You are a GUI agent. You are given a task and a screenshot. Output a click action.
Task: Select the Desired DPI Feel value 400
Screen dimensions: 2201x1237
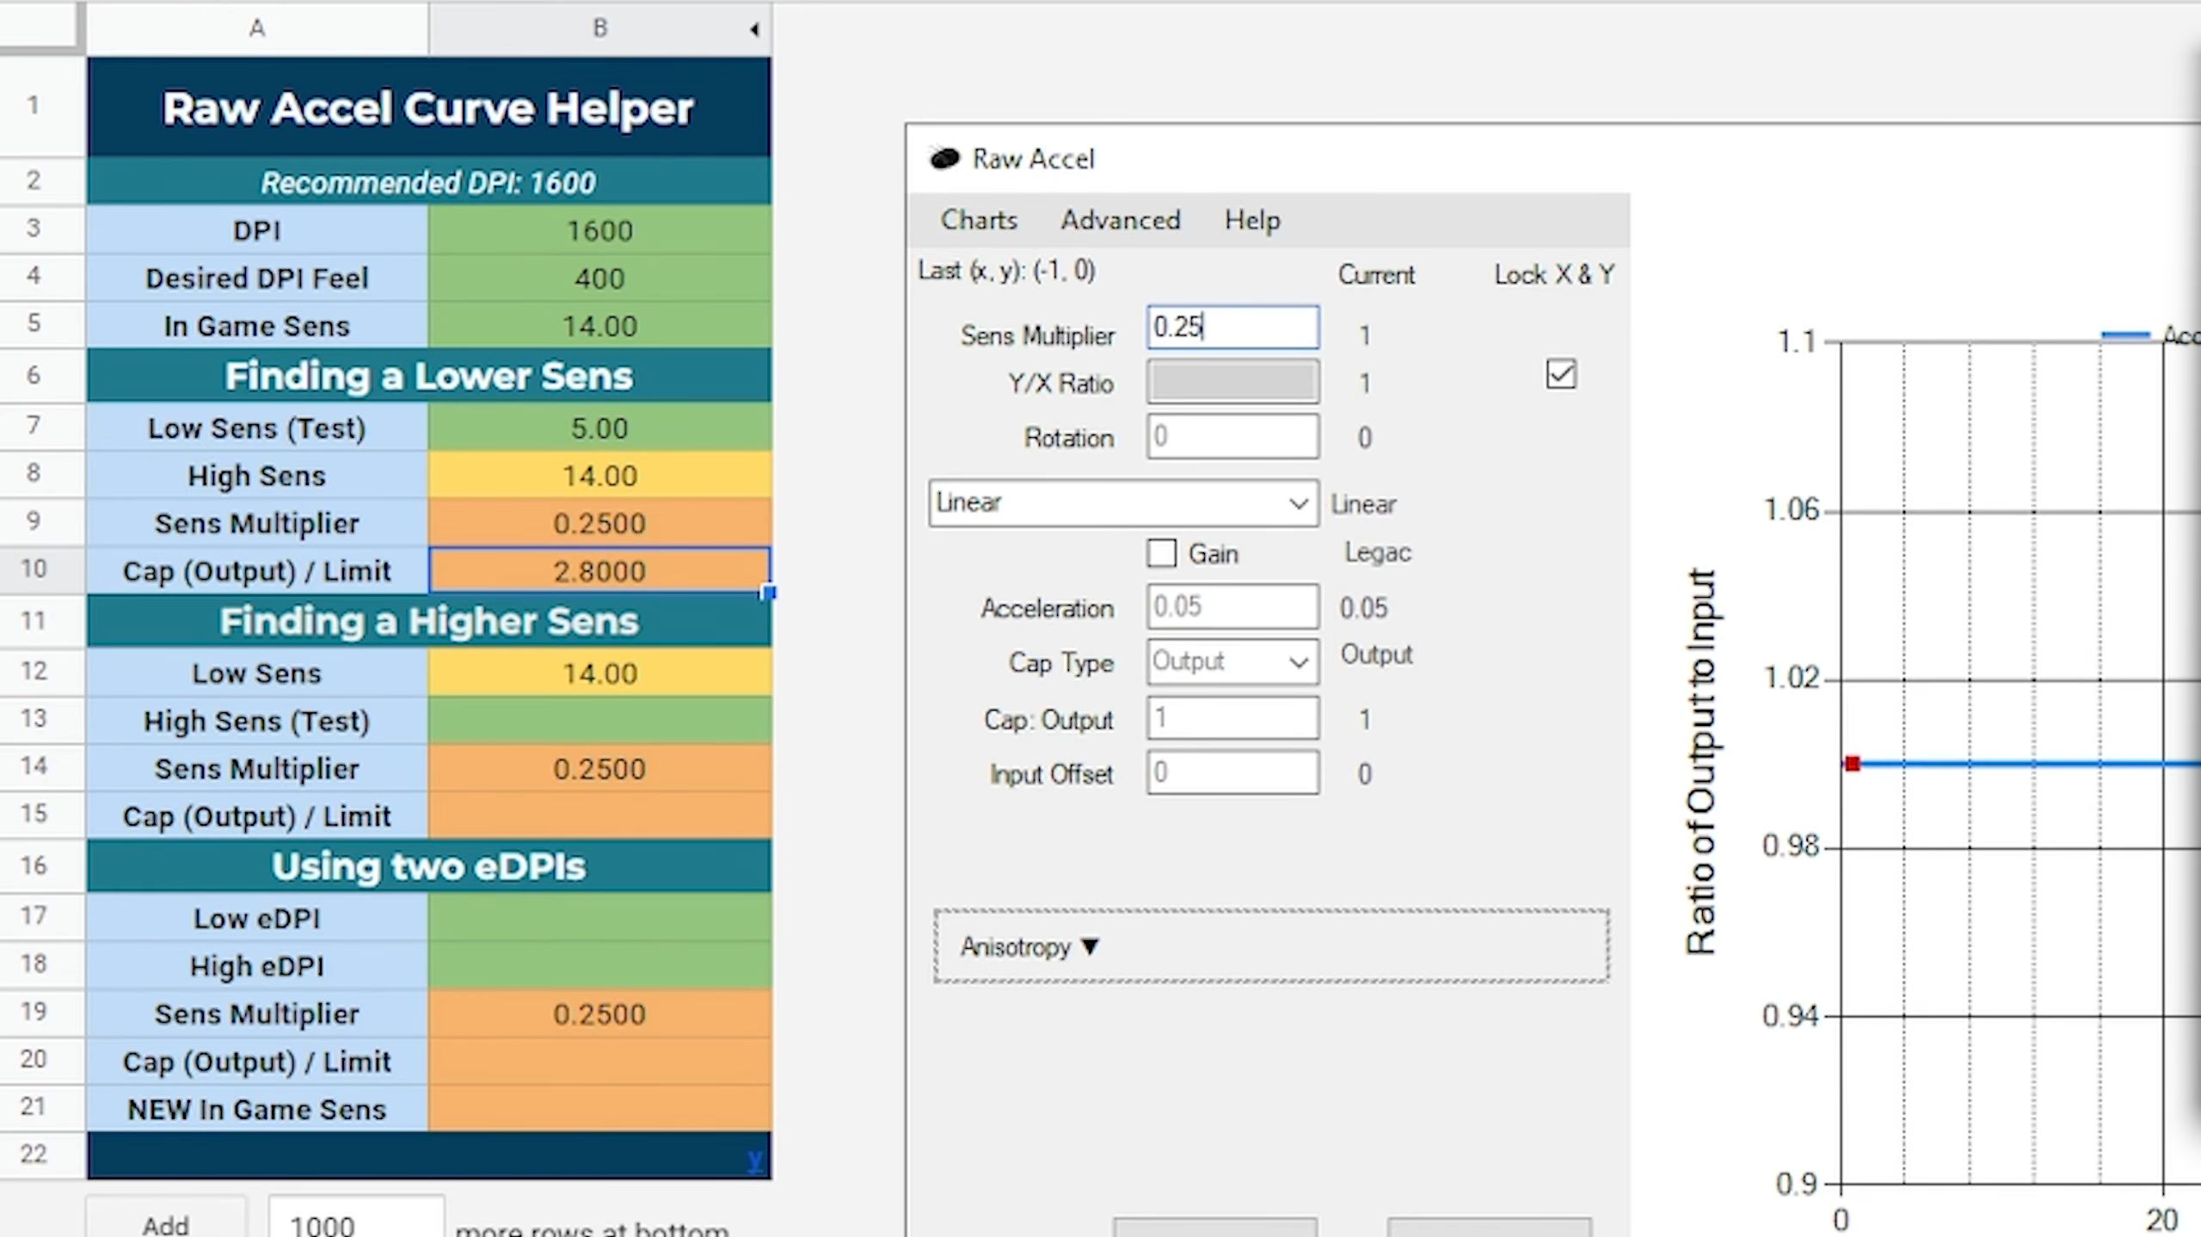pos(599,278)
